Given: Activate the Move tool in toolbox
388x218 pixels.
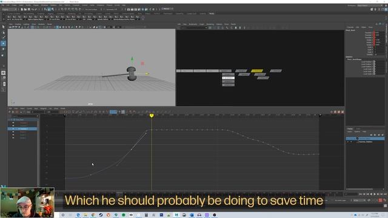Looking at the screenshot, I should (3, 43).
